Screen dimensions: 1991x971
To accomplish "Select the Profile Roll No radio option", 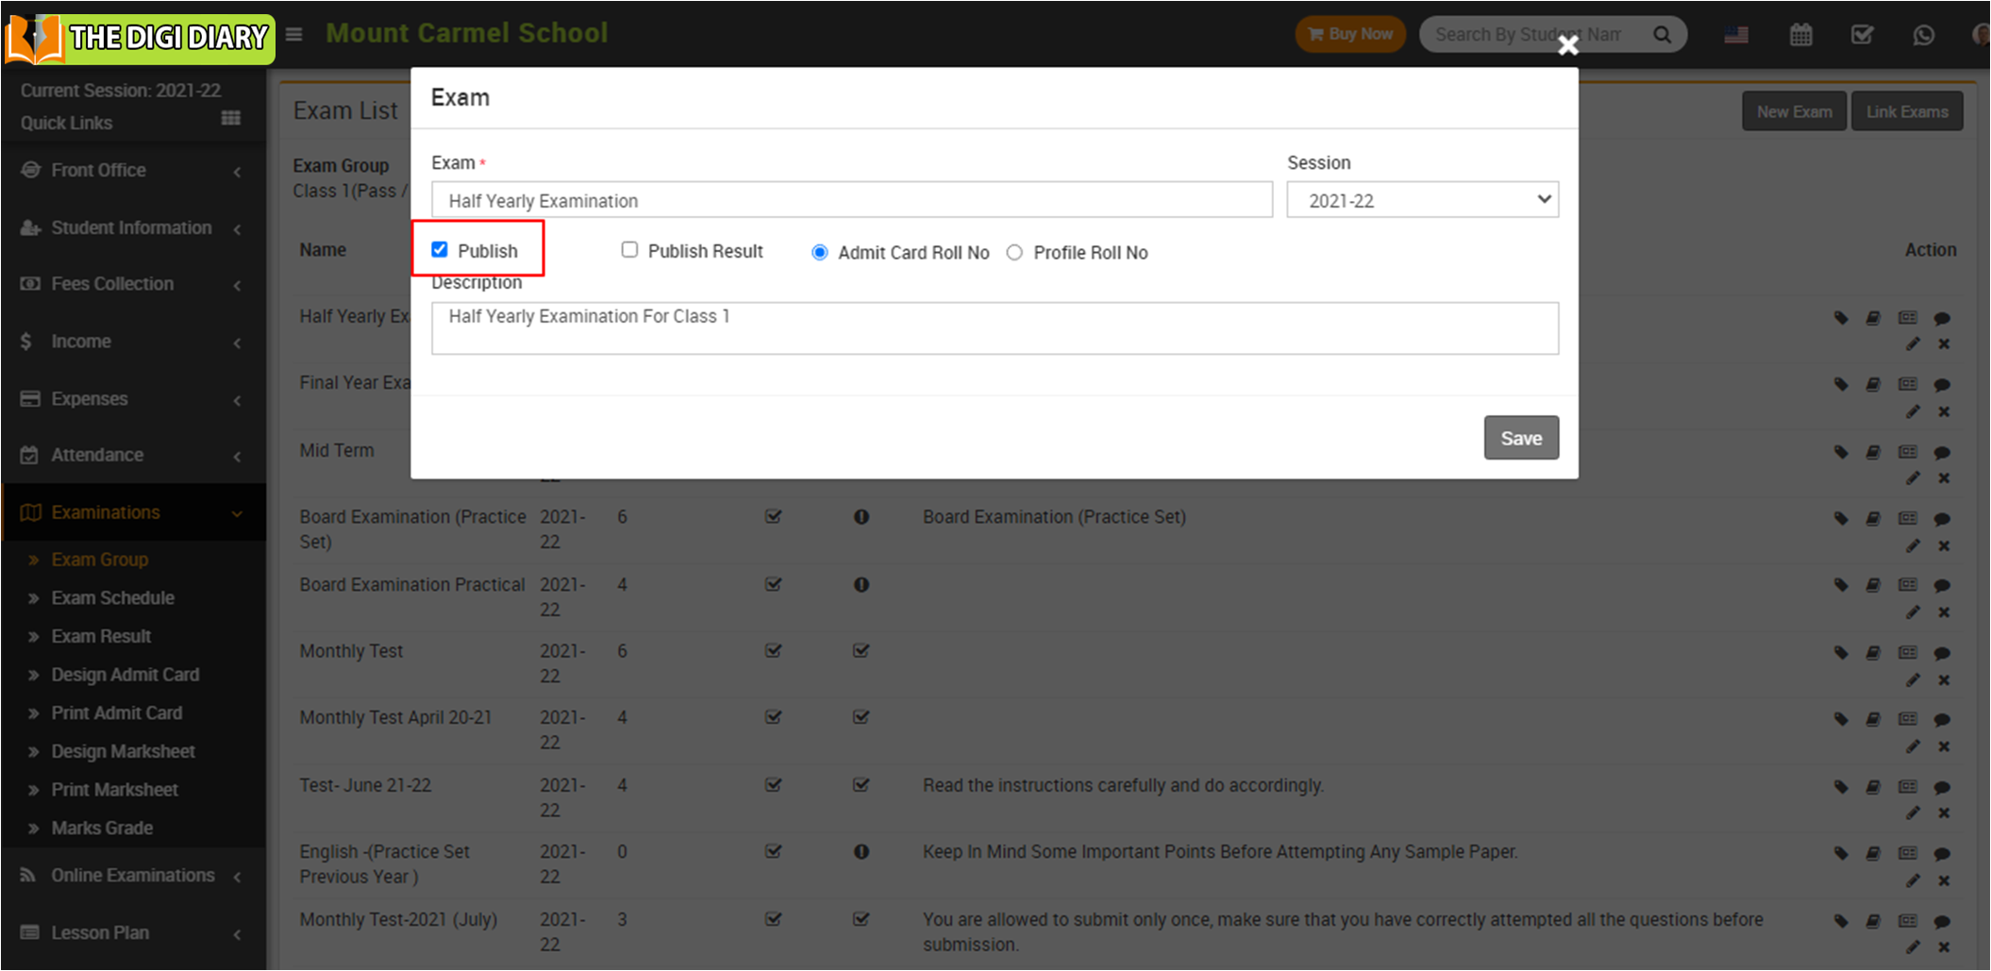I will [1014, 253].
